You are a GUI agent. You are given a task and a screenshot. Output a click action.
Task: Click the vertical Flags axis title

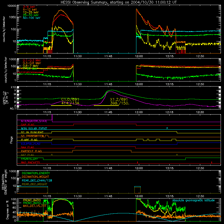pos(11,140)
